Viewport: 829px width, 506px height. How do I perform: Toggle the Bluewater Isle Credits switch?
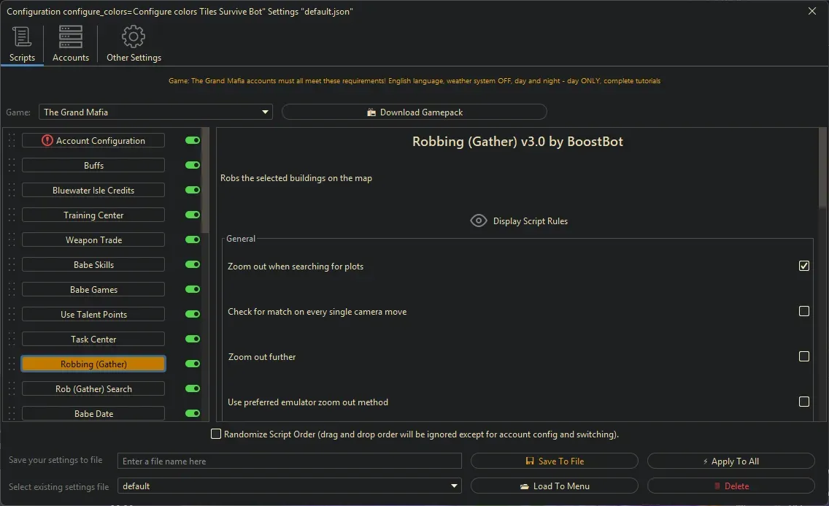[193, 190]
